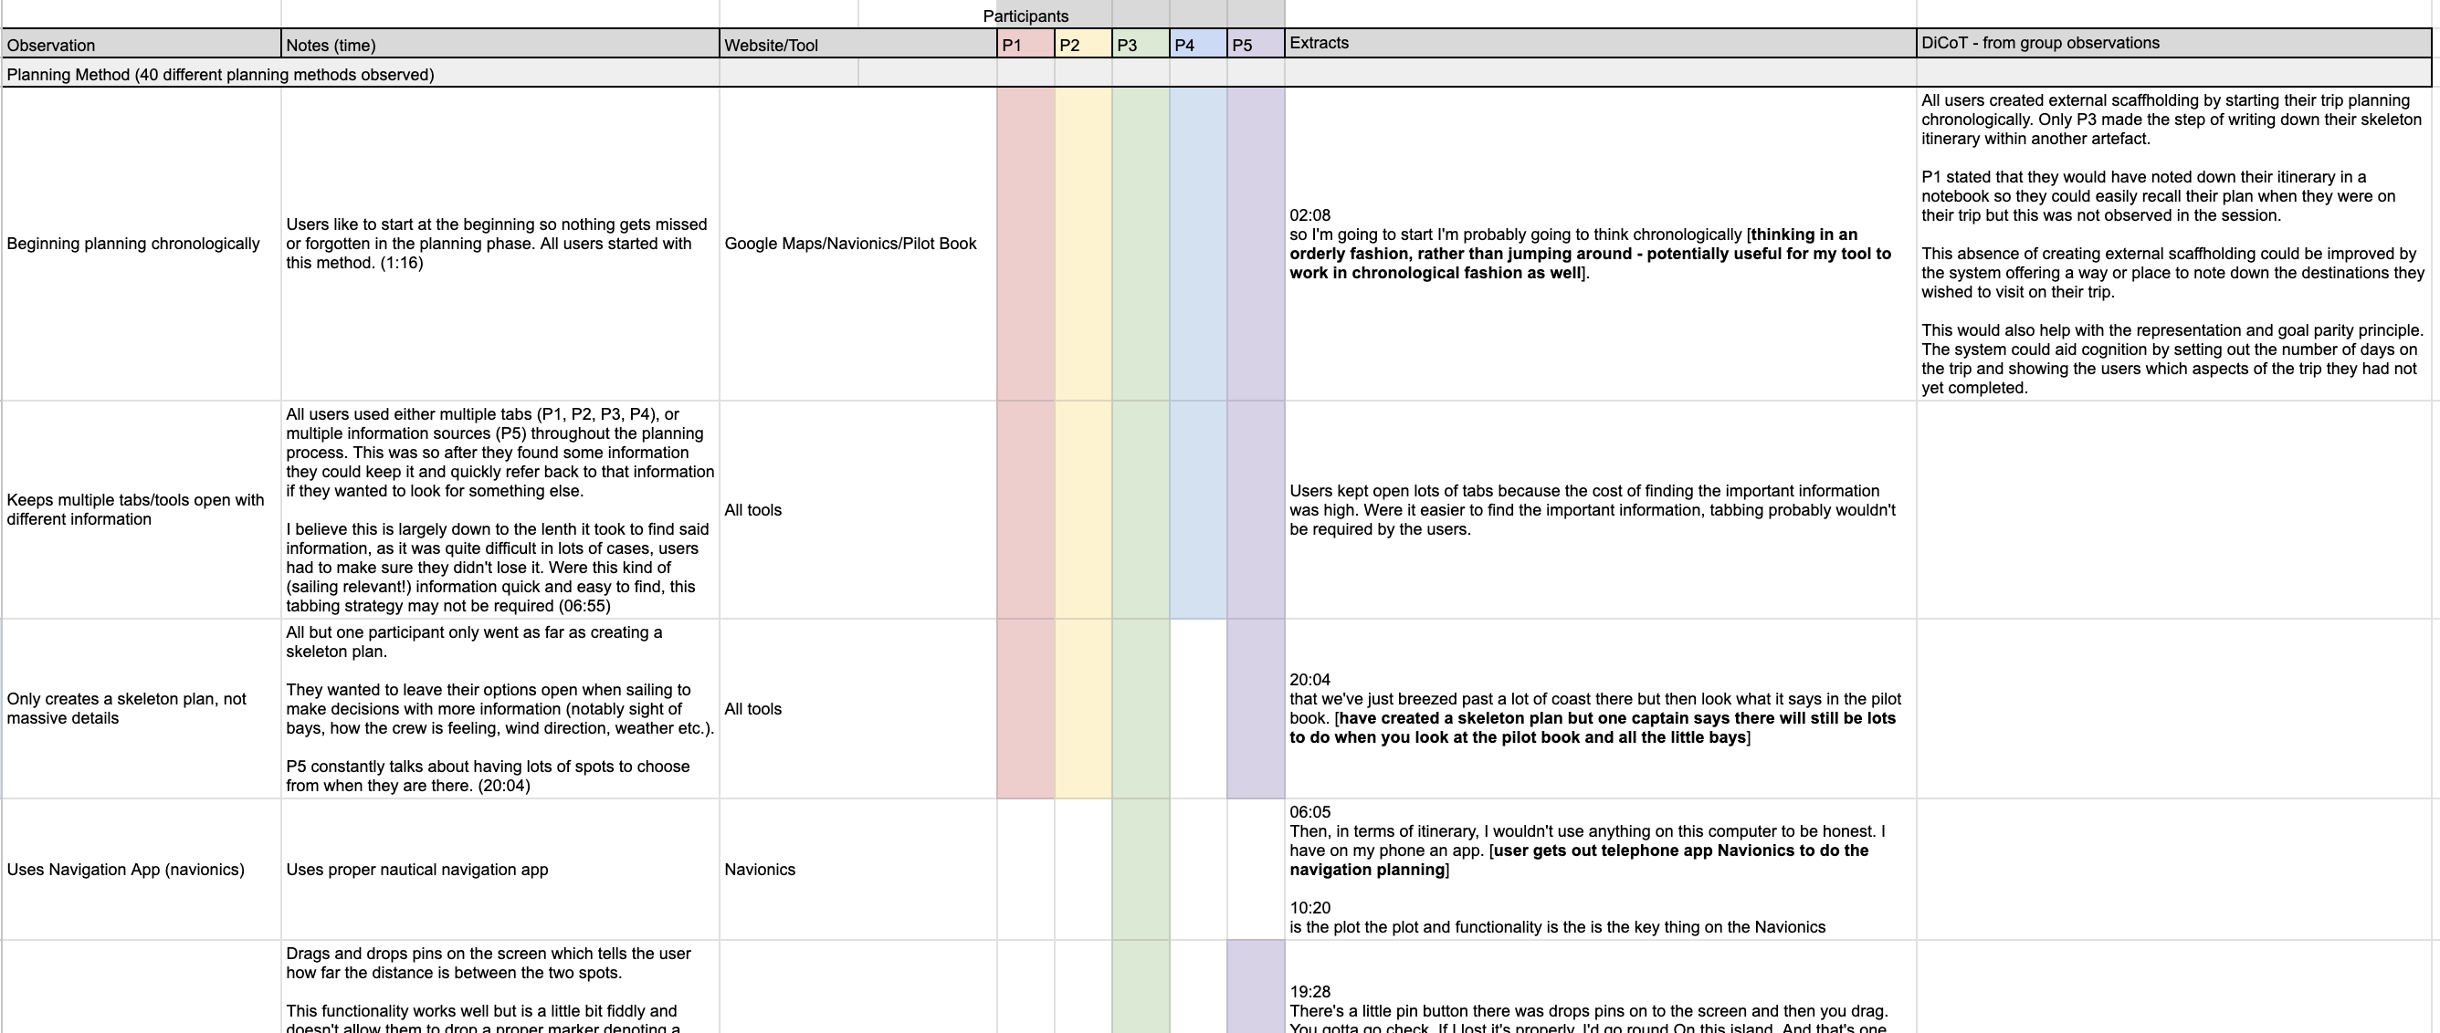Click notes cell about drags and drops pins
The width and height of the screenshot is (2440, 1033).
pos(500,986)
